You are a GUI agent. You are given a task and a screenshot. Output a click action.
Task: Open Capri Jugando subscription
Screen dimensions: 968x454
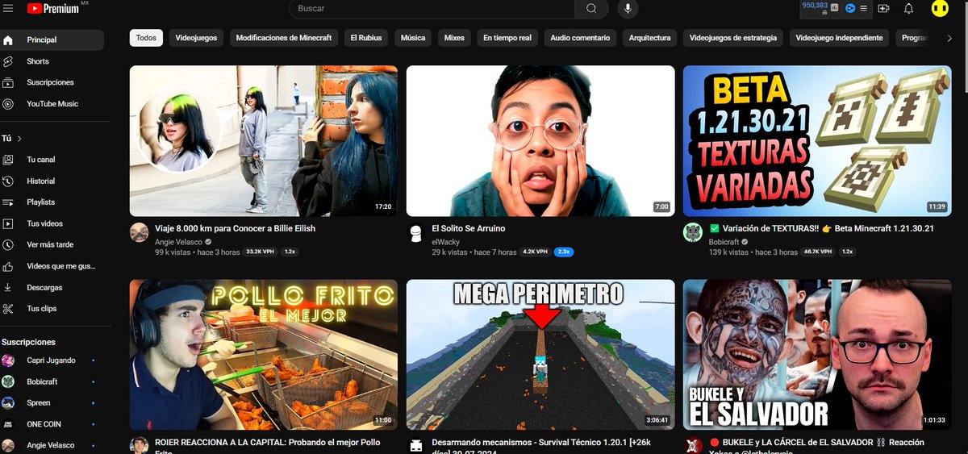[52, 360]
